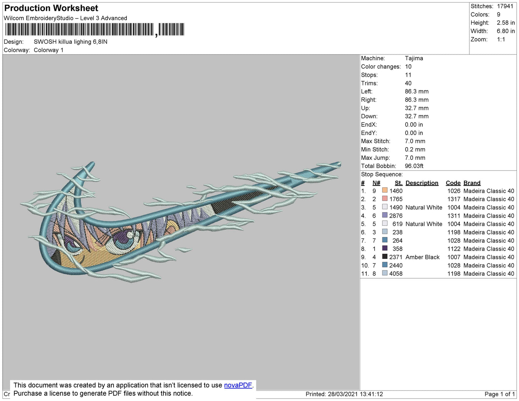Click the Page 1 of 1 footer text
519x401 pixels.
(x=500, y=394)
